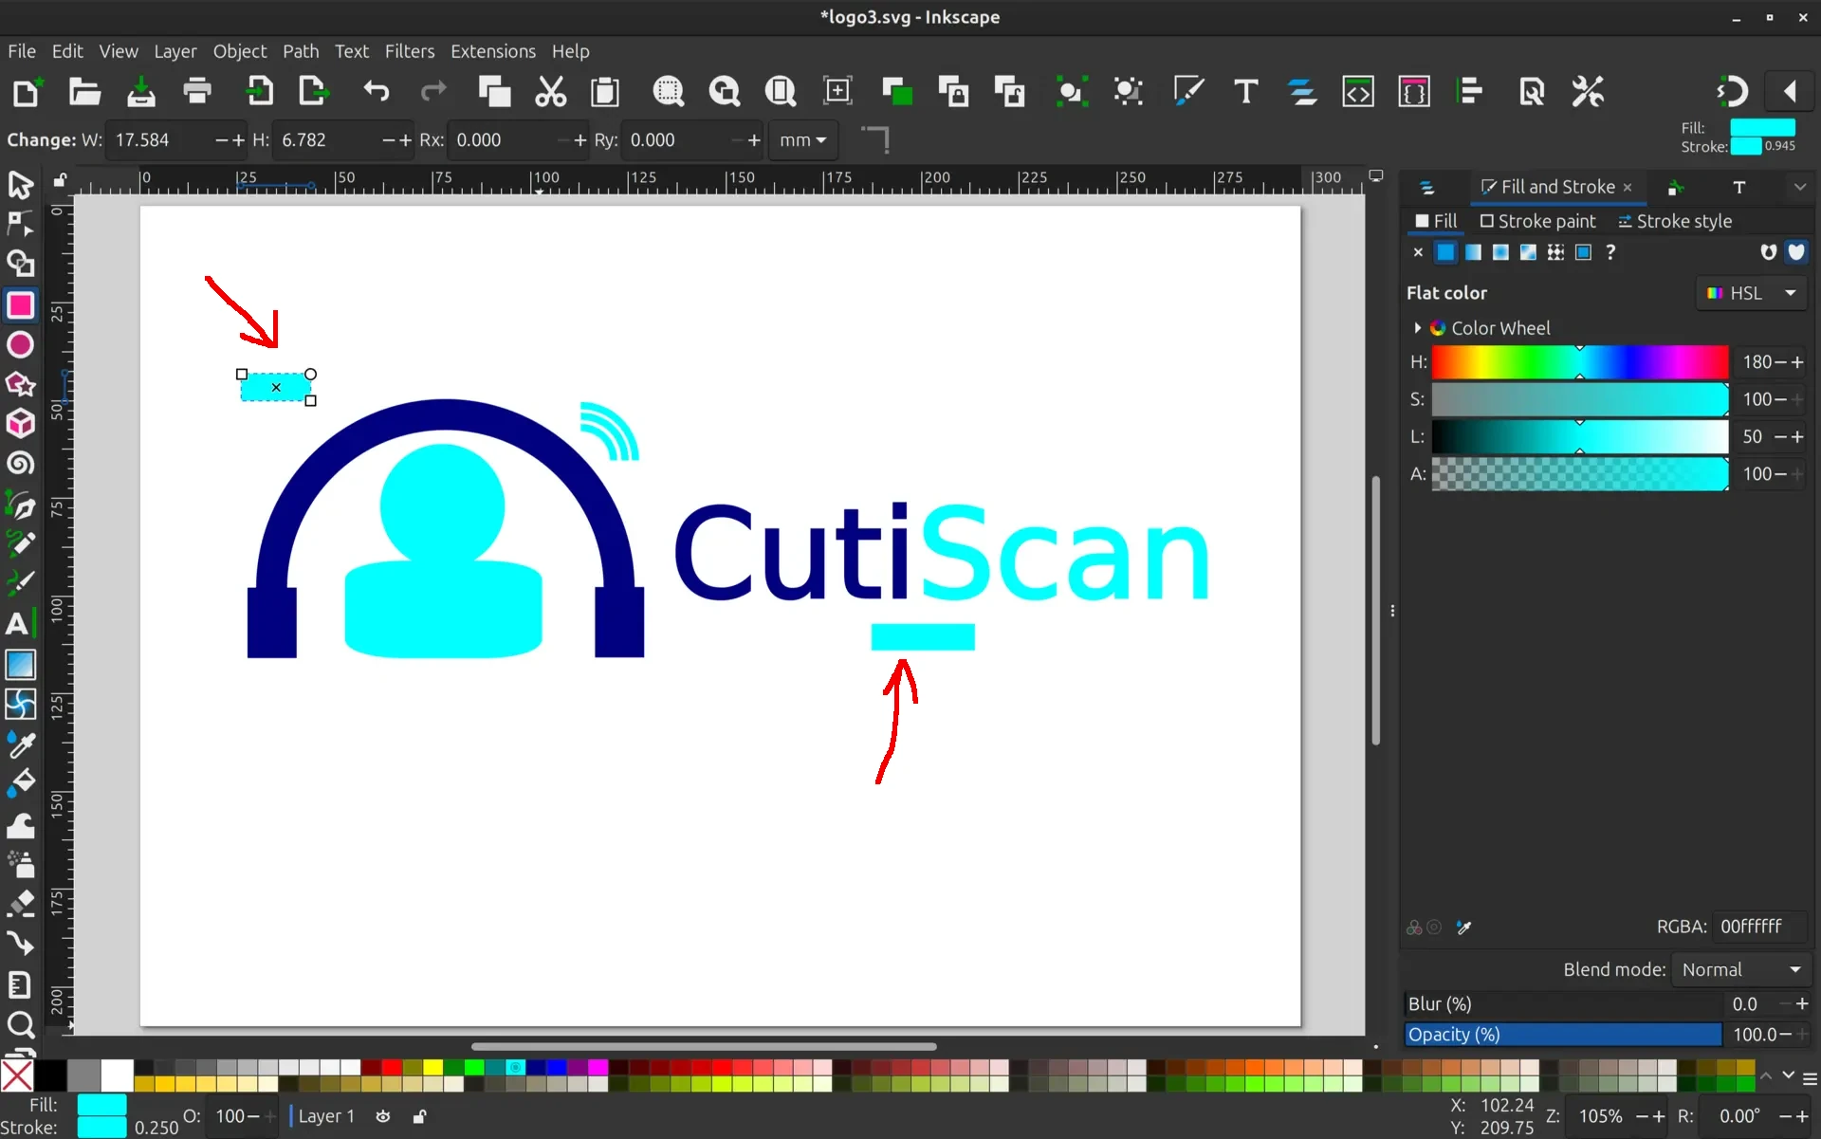Open the Blend mode Normal dropdown
Viewport: 1821px width, 1139px height.
(1740, 969)
